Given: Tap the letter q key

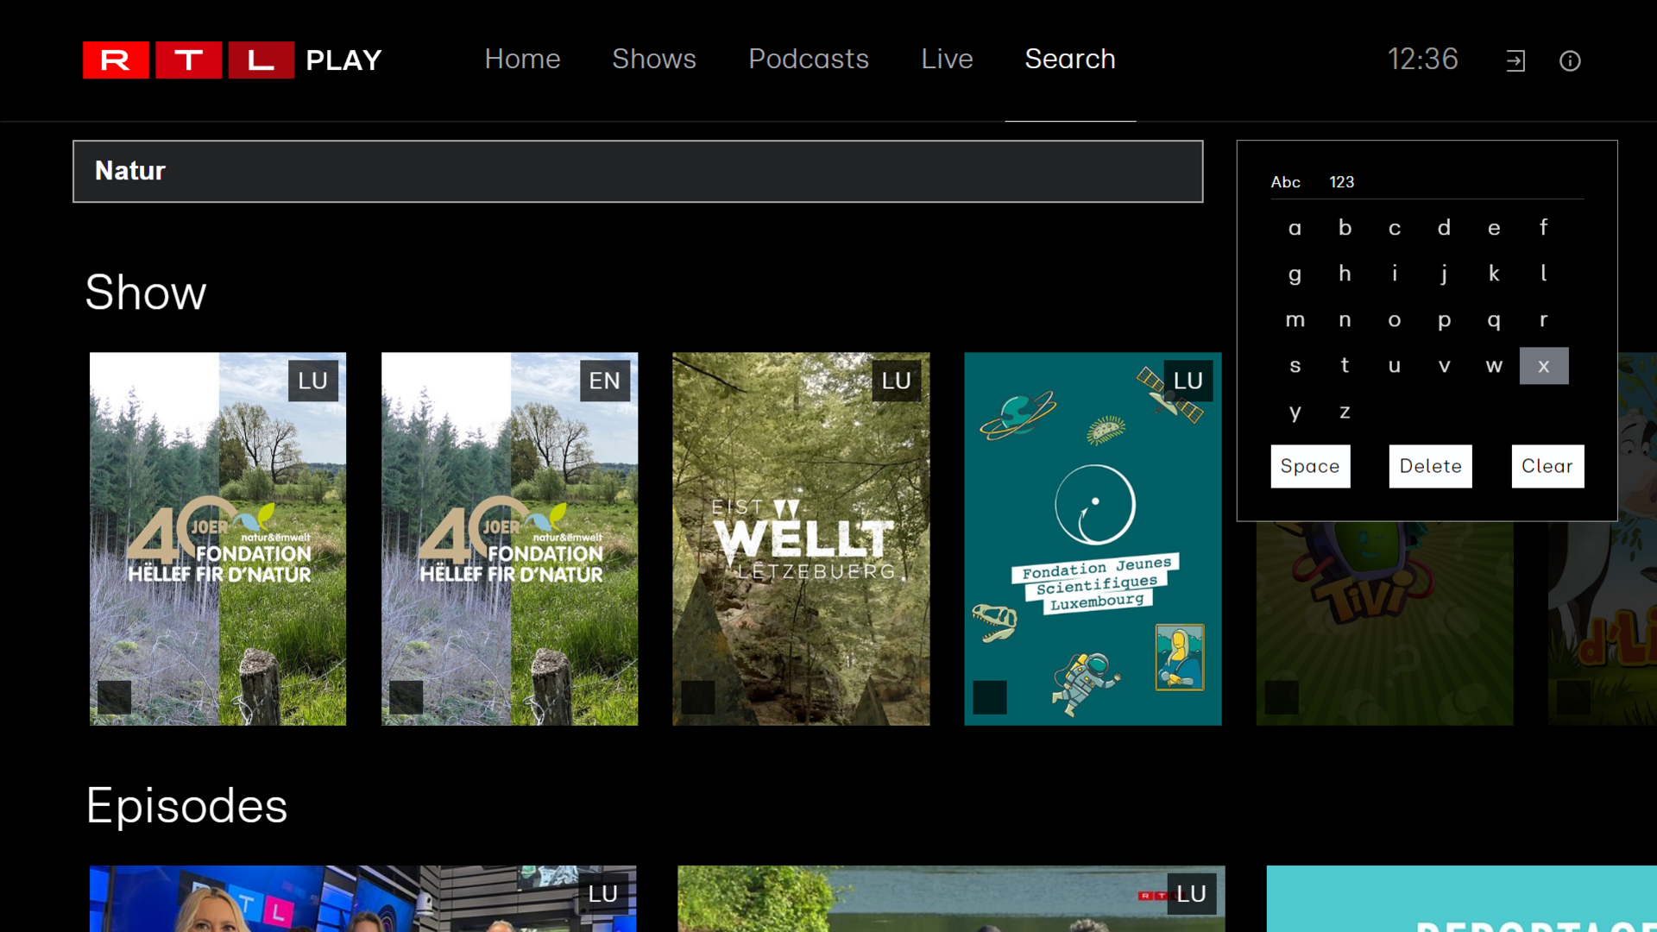Looking at the screenshot, I should pos(1494,320).
